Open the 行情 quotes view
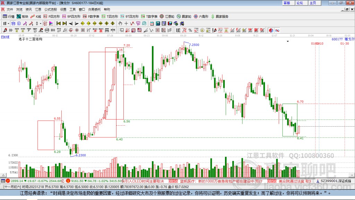The width and height of the screenshot is (355, 200). 9,17
